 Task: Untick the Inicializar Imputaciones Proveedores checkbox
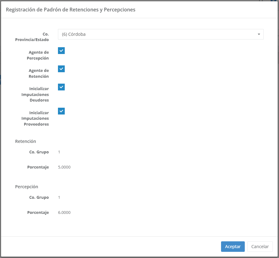[61, 111]
